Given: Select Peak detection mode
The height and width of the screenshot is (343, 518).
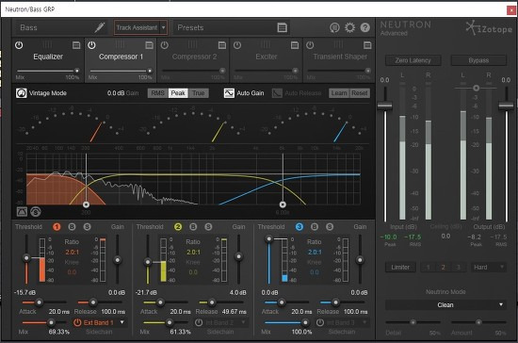Looking at the screenshot, I should coord(178,93).
